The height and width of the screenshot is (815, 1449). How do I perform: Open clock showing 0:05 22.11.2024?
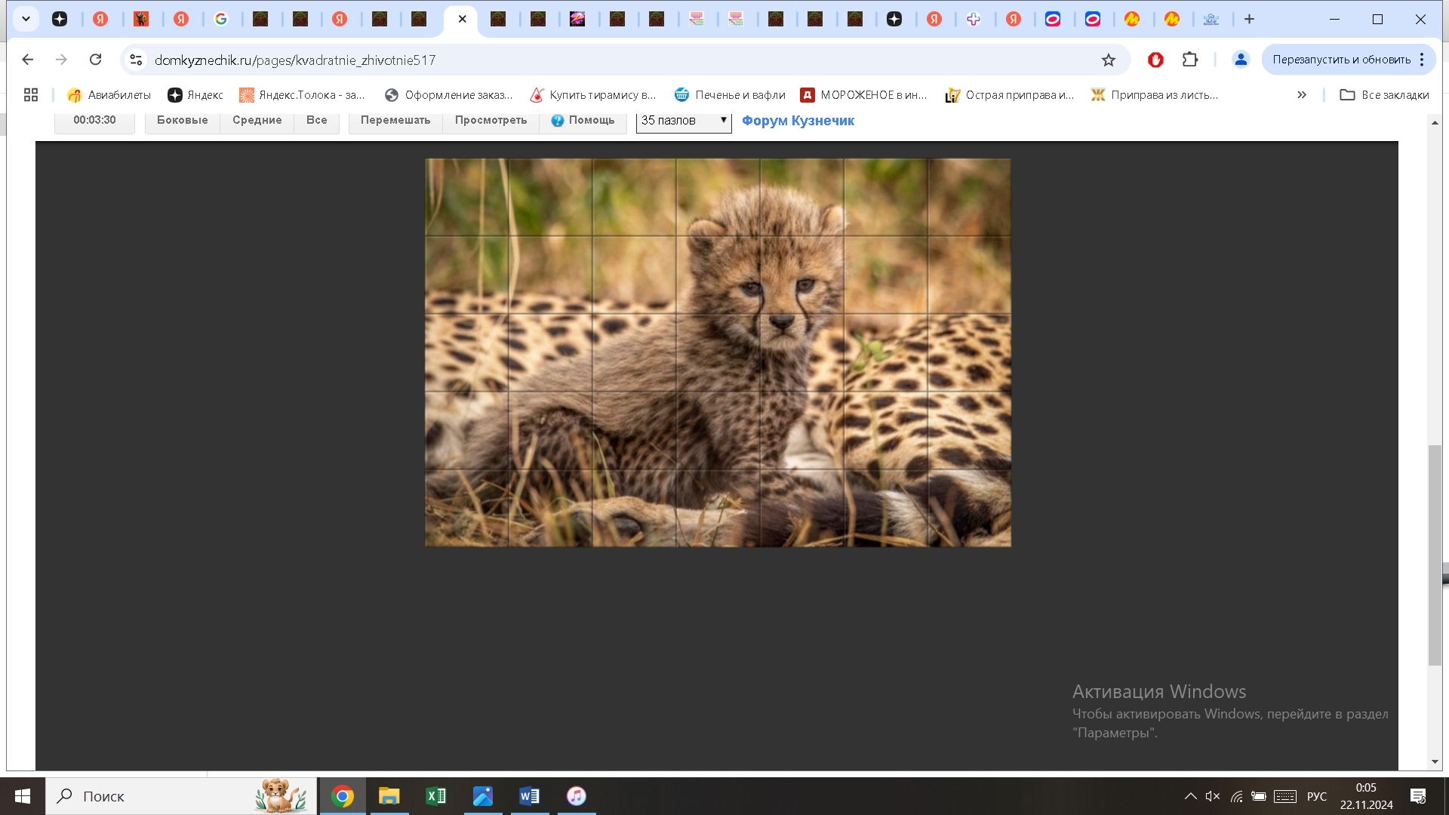tap(1367, 796)
